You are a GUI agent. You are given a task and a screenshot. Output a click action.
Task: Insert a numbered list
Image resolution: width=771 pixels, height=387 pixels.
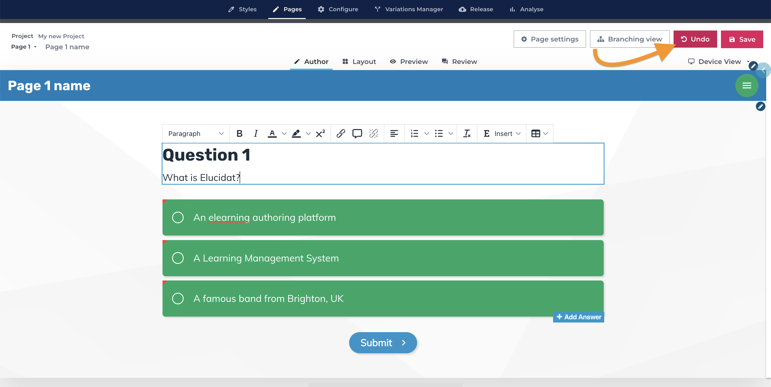[x=414, y=134]
